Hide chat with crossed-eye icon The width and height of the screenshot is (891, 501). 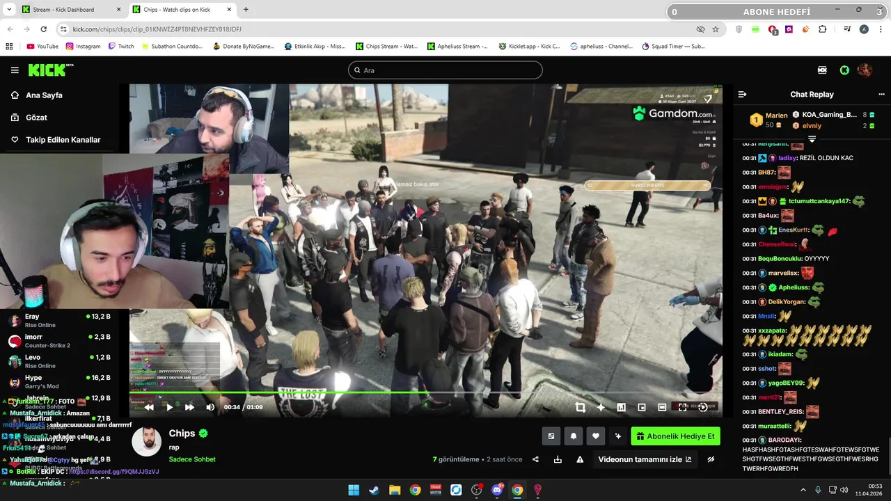(711, 459)
